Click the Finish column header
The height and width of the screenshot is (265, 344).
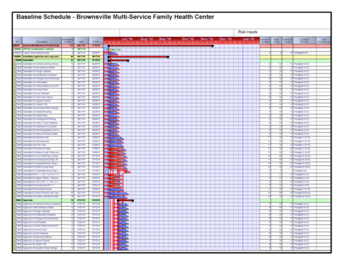click(x=96, y=41)
